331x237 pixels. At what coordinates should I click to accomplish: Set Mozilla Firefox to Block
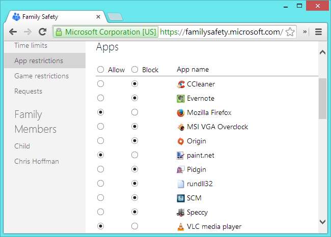(x=134, y=112)
